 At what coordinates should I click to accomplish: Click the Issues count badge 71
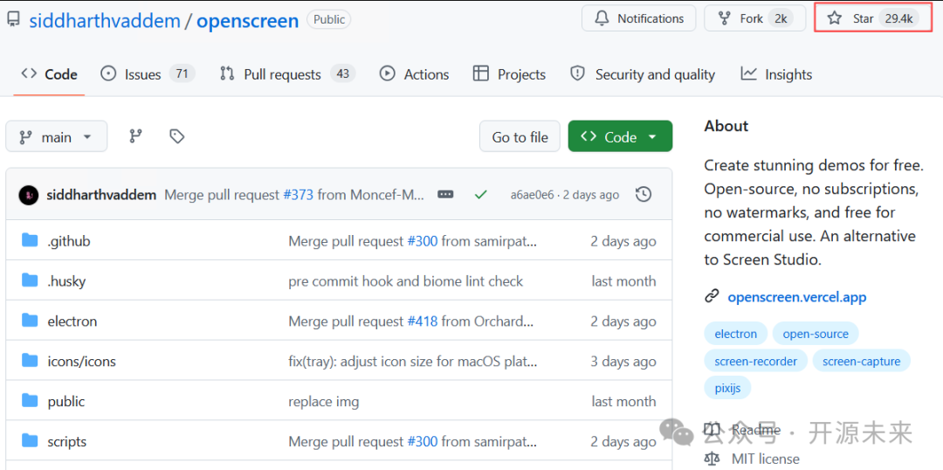click(x=182, y=74)
